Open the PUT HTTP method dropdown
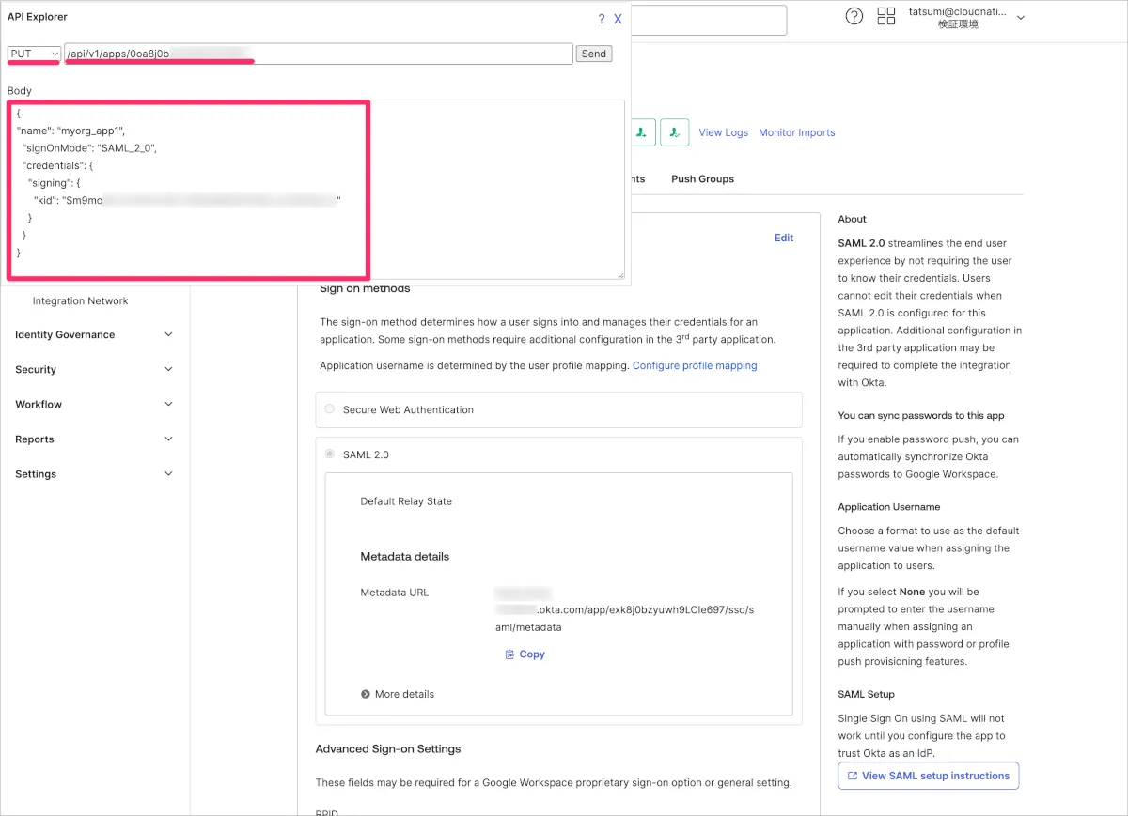This screenshot has width=1128, height=816. 35,54
